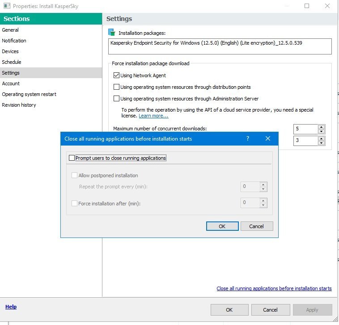The width and height of the screenshot is (339, 325).
Task: Click 'Close all running applications before installation starts' link
Action: 274,288
